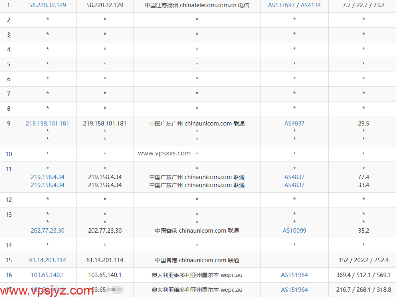Select hop number 10 cell
The image size is (396, 297).
point(9,154)
